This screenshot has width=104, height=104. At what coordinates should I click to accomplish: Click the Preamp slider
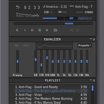point(18,61)
